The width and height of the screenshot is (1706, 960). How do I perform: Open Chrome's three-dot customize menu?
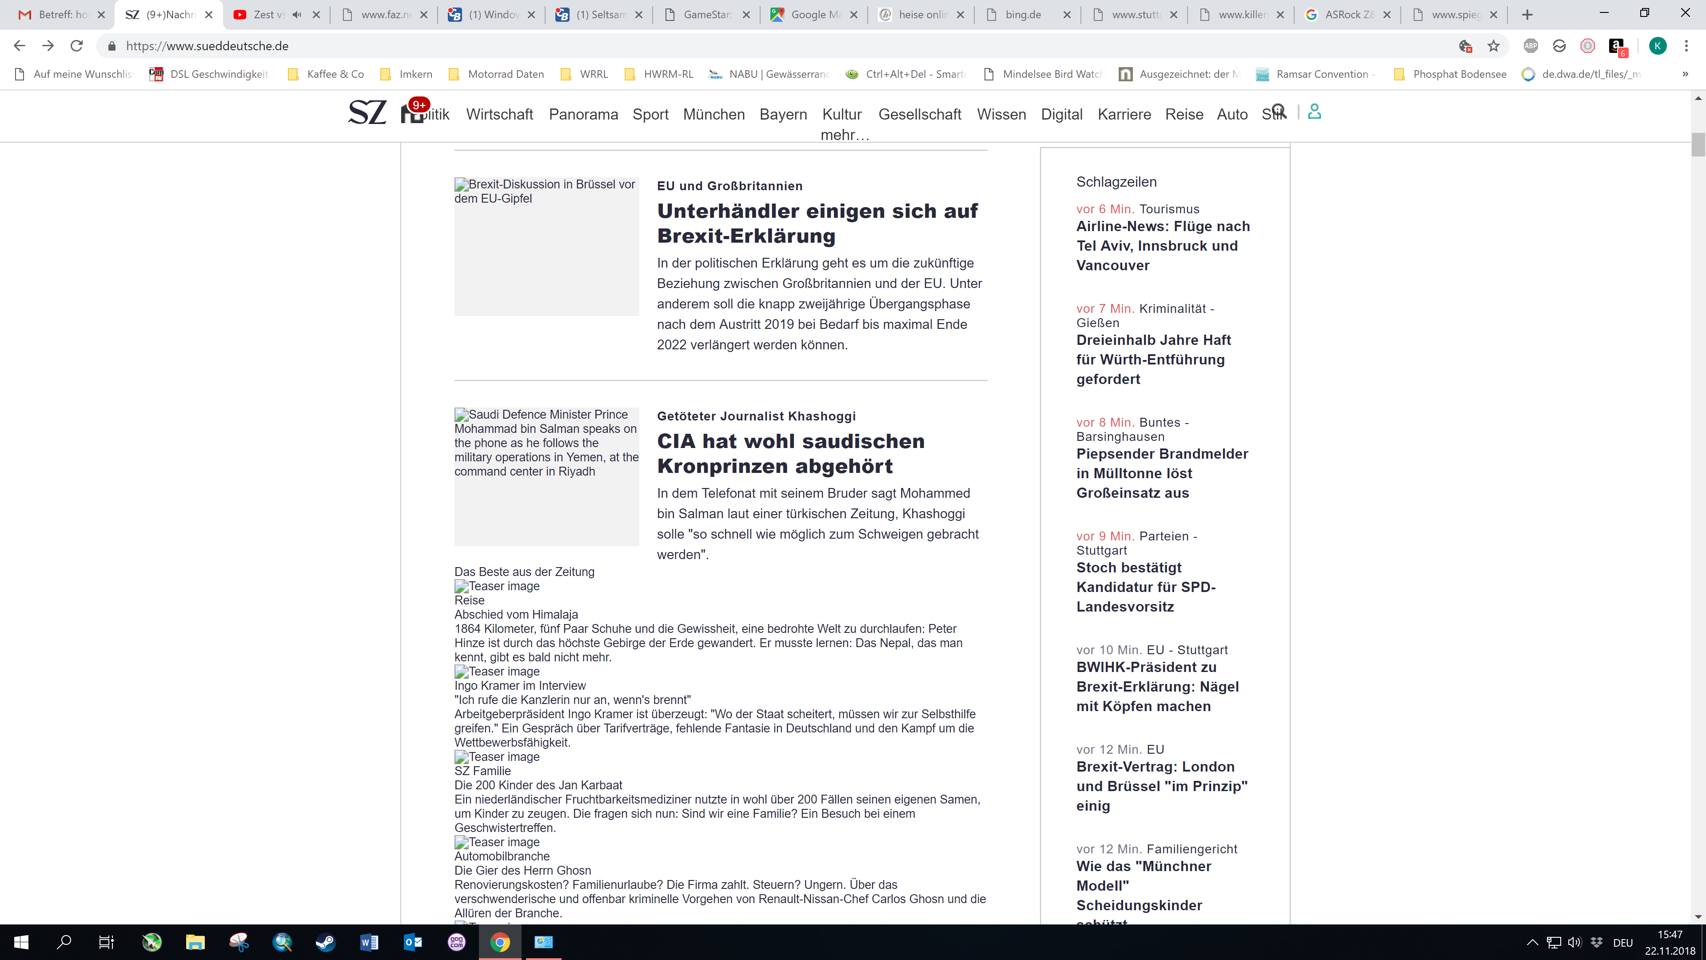[1686, 46]
